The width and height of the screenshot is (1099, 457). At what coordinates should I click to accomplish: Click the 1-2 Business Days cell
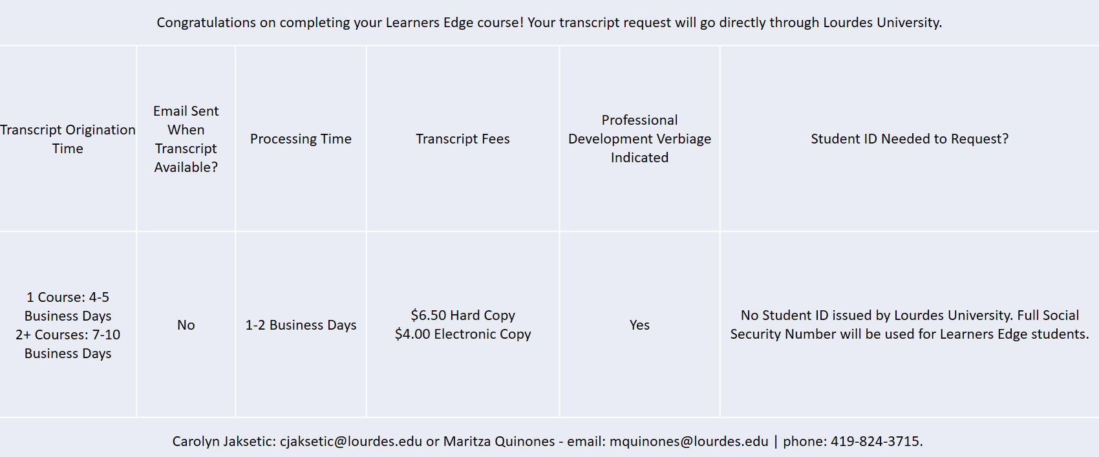click(301, 325)
